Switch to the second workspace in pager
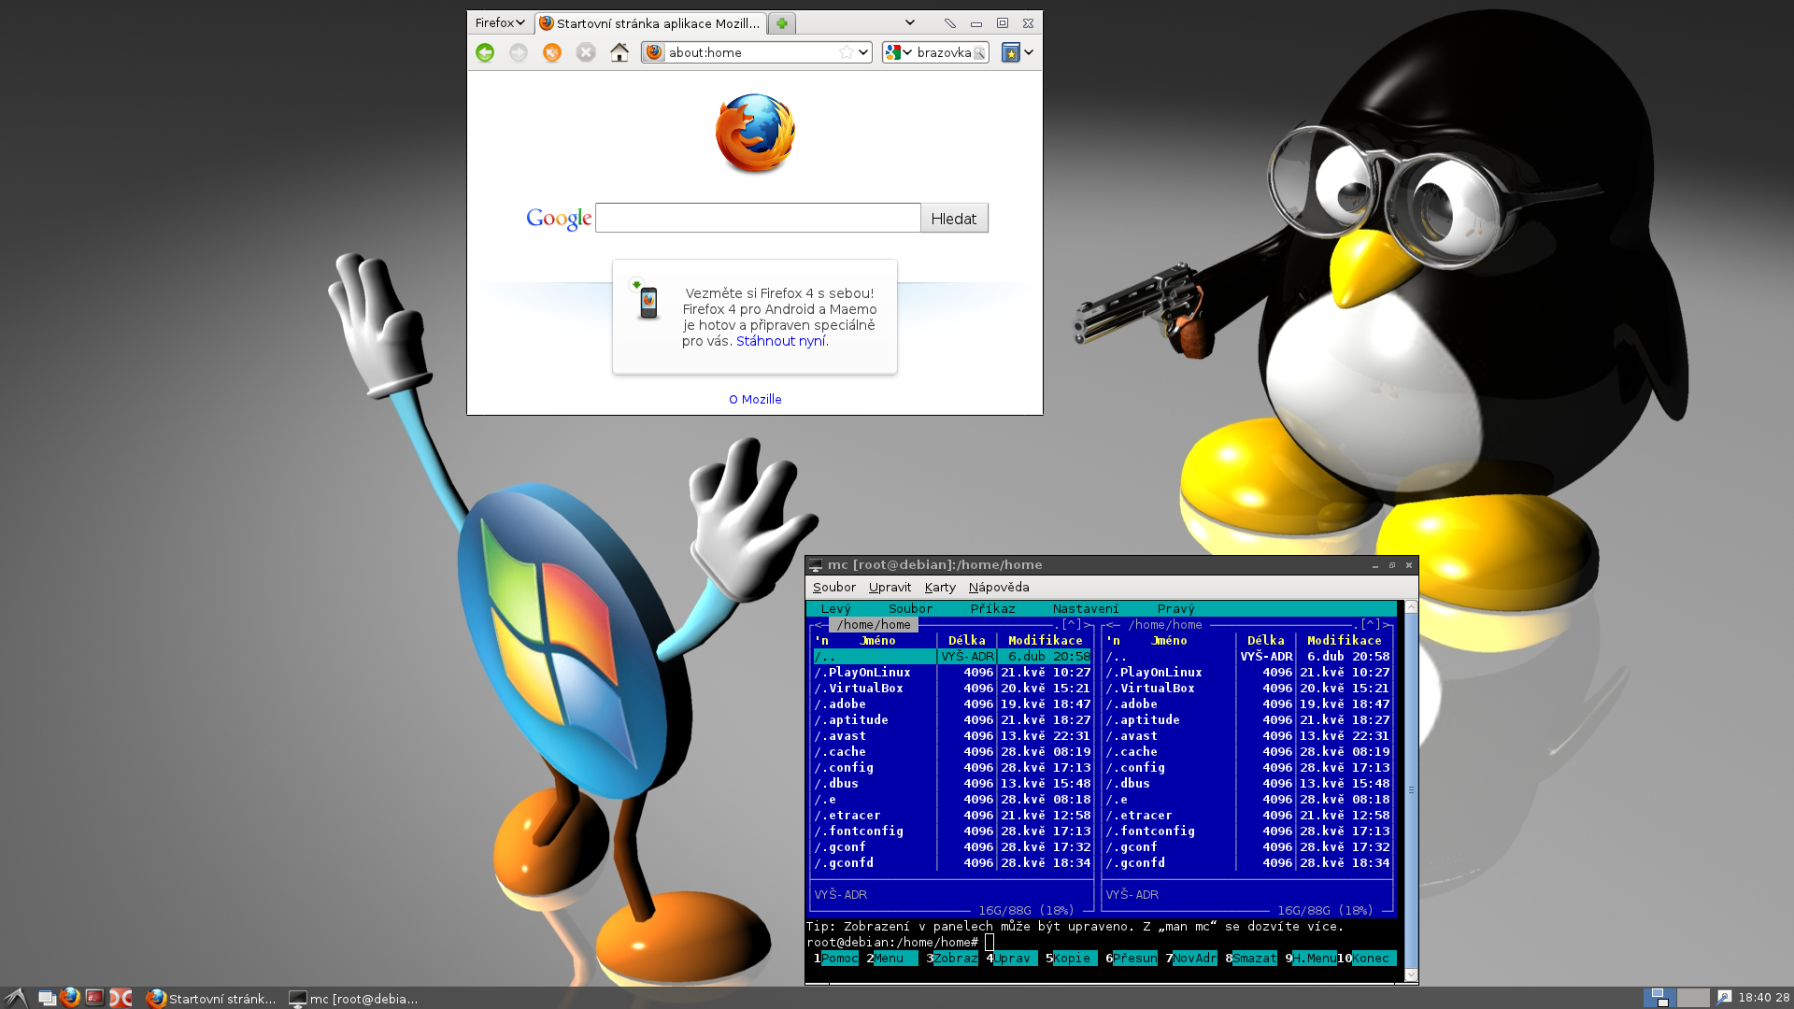1794x1009 pixels. pos(1693,998)
